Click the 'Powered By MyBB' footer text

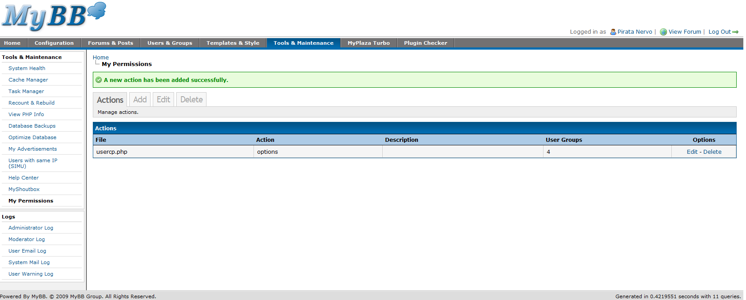(78, 296)
